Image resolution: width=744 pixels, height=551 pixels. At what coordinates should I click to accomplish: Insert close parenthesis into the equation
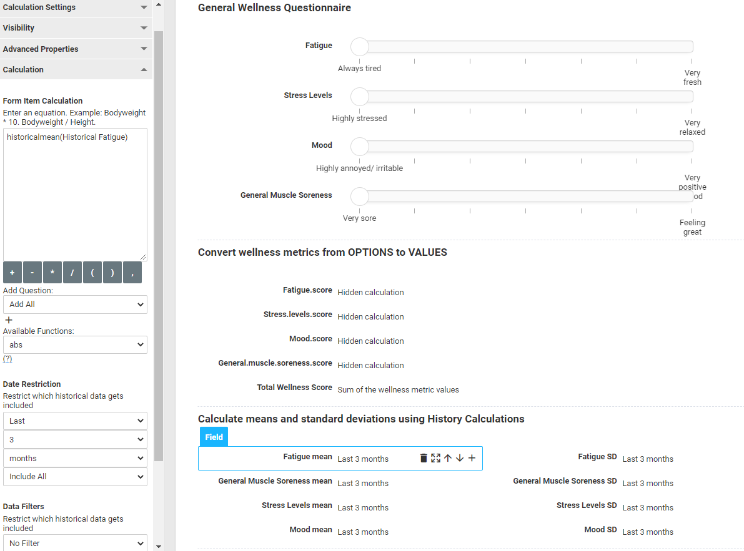point(112,273)
